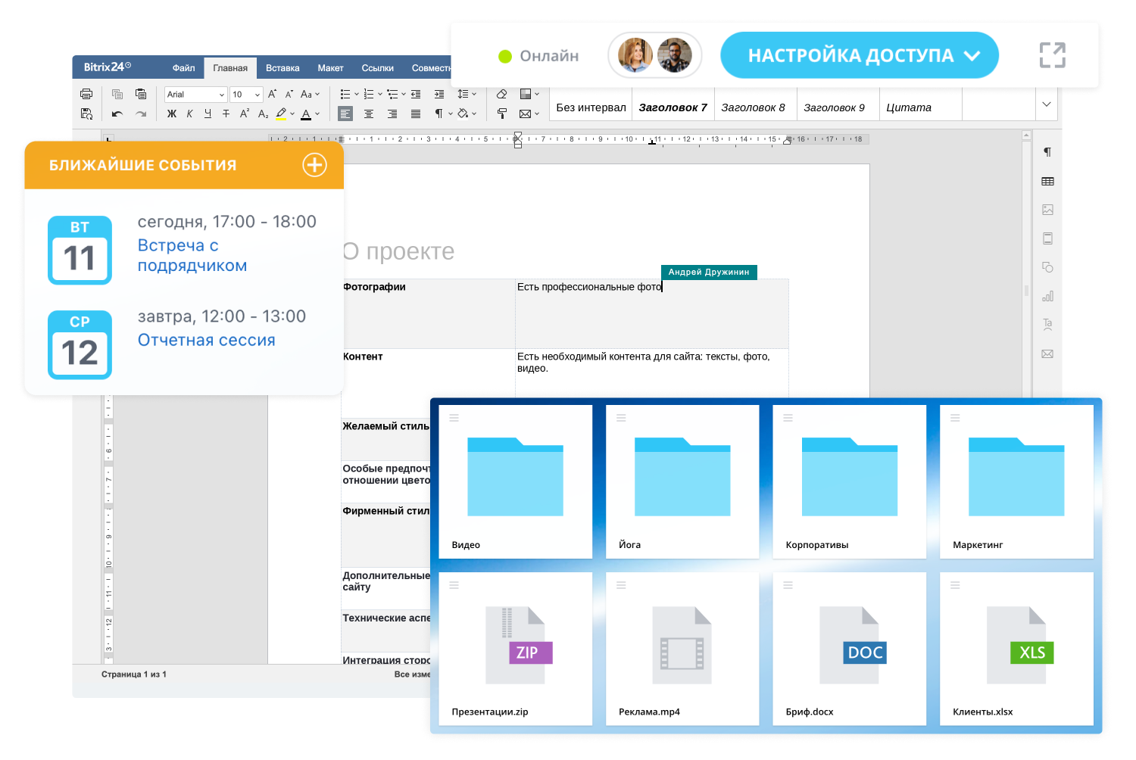Image resolution: width=1136 pixels, height=760 pixels.
Task: Click the yellow highlight color button
Action: [281, 114]
